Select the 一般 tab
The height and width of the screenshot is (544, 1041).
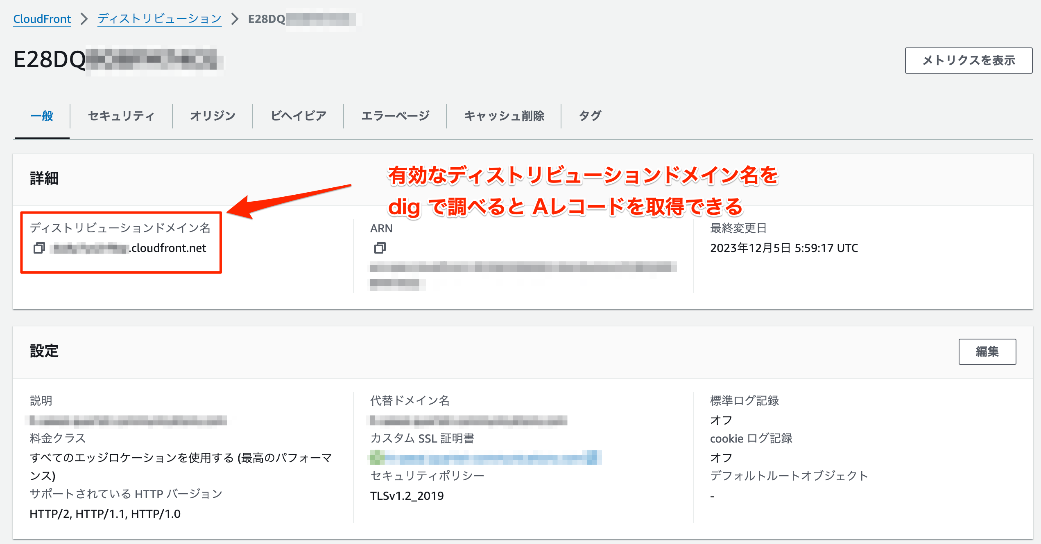(x=42, y=116)
